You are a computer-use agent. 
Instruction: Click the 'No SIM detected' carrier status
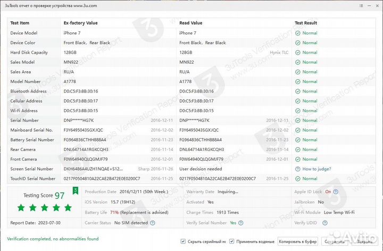pyautogui.click(x=131, y=223)
